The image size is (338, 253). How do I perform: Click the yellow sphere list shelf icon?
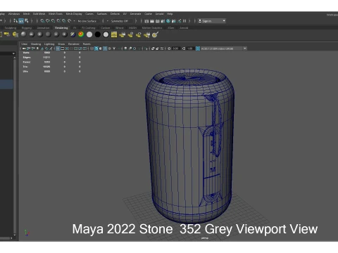(x=15, y=34)
